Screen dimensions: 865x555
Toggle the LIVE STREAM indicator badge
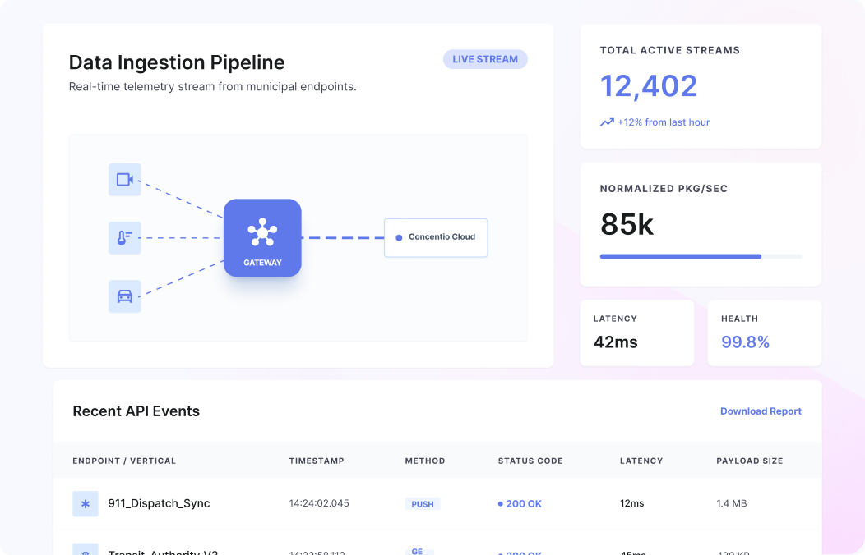pyautogui.click(x=485, y=59)
